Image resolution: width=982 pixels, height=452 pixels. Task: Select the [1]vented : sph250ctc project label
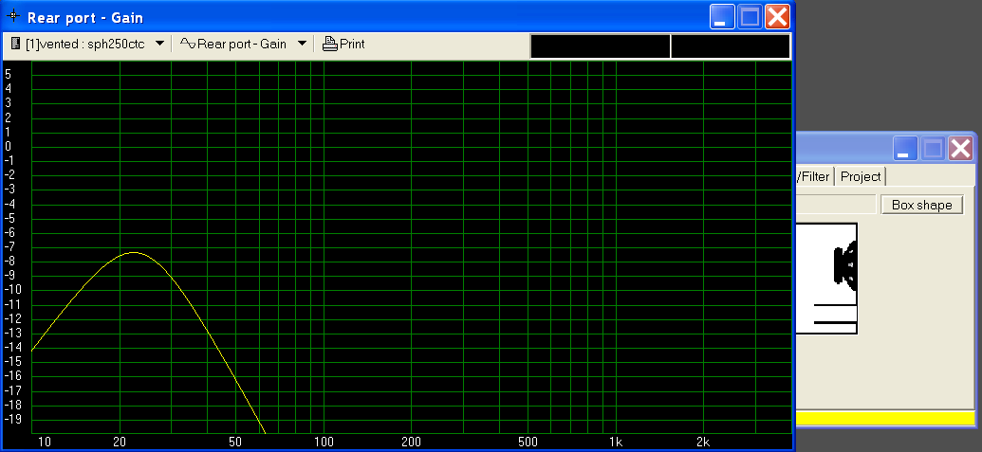[x=85, y=45]
